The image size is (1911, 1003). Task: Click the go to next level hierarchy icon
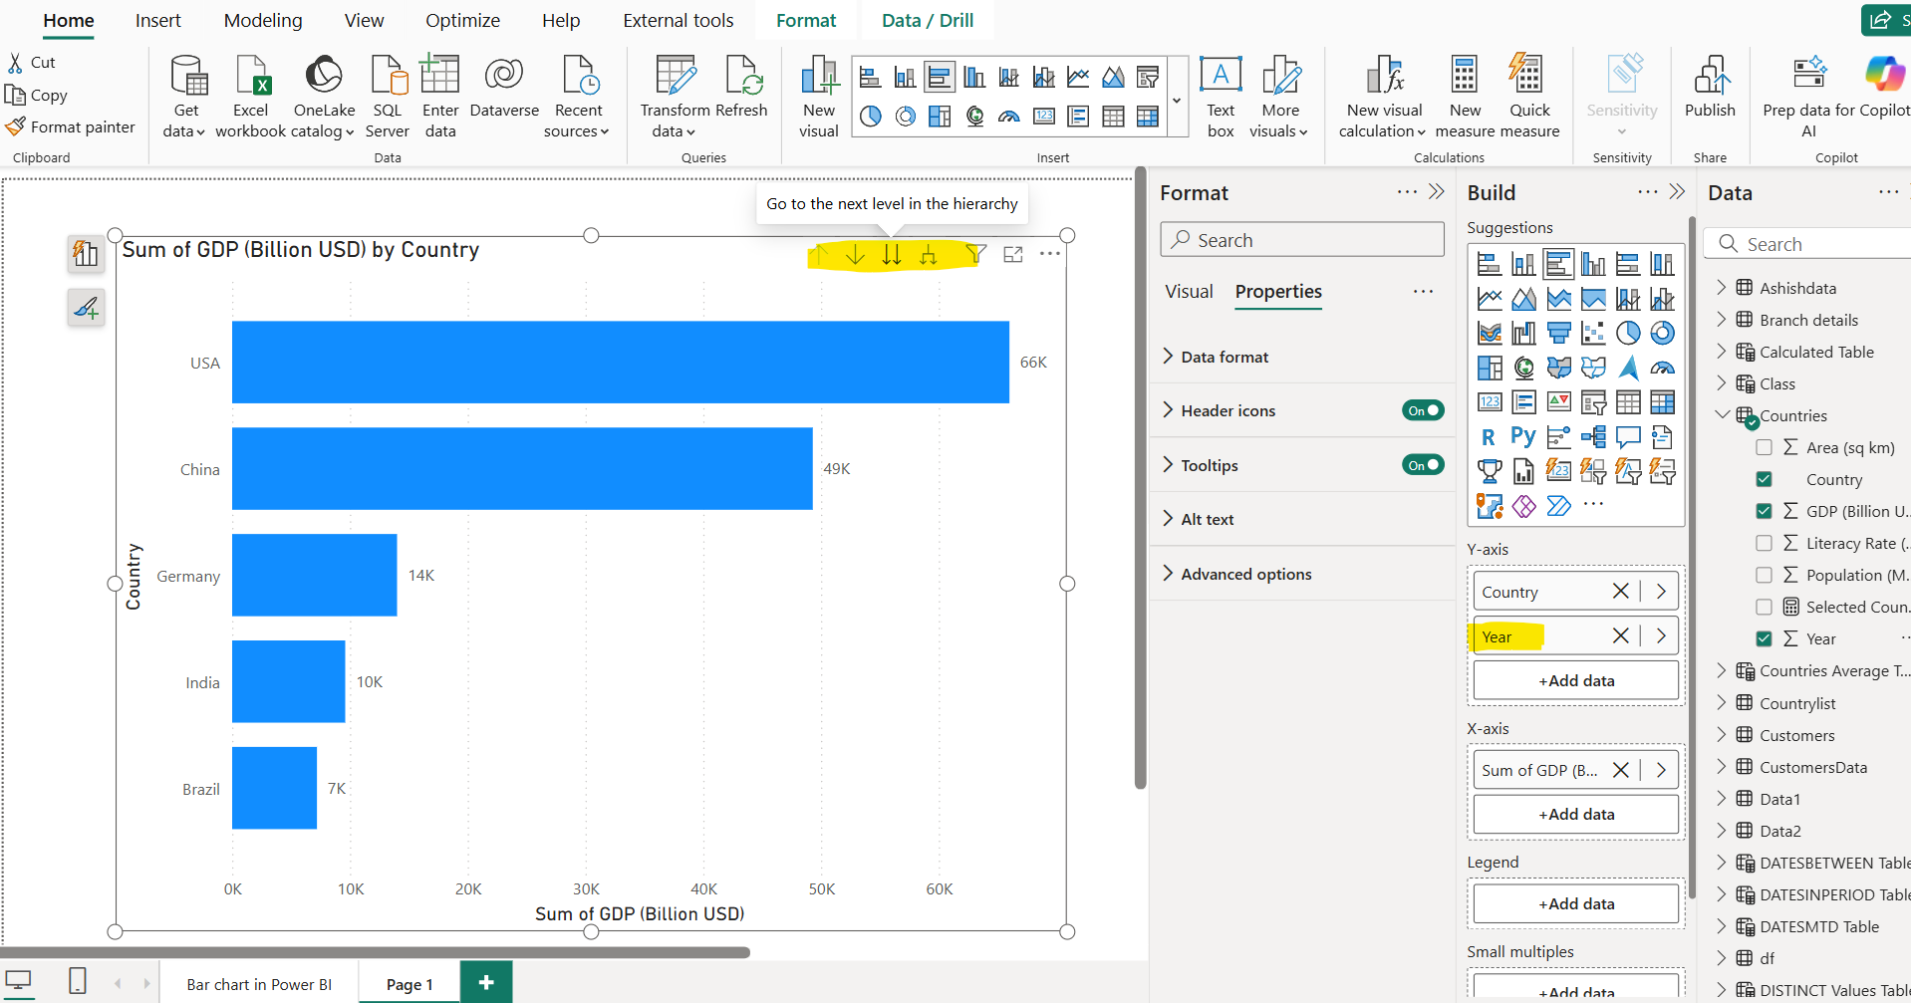point(892,255)
